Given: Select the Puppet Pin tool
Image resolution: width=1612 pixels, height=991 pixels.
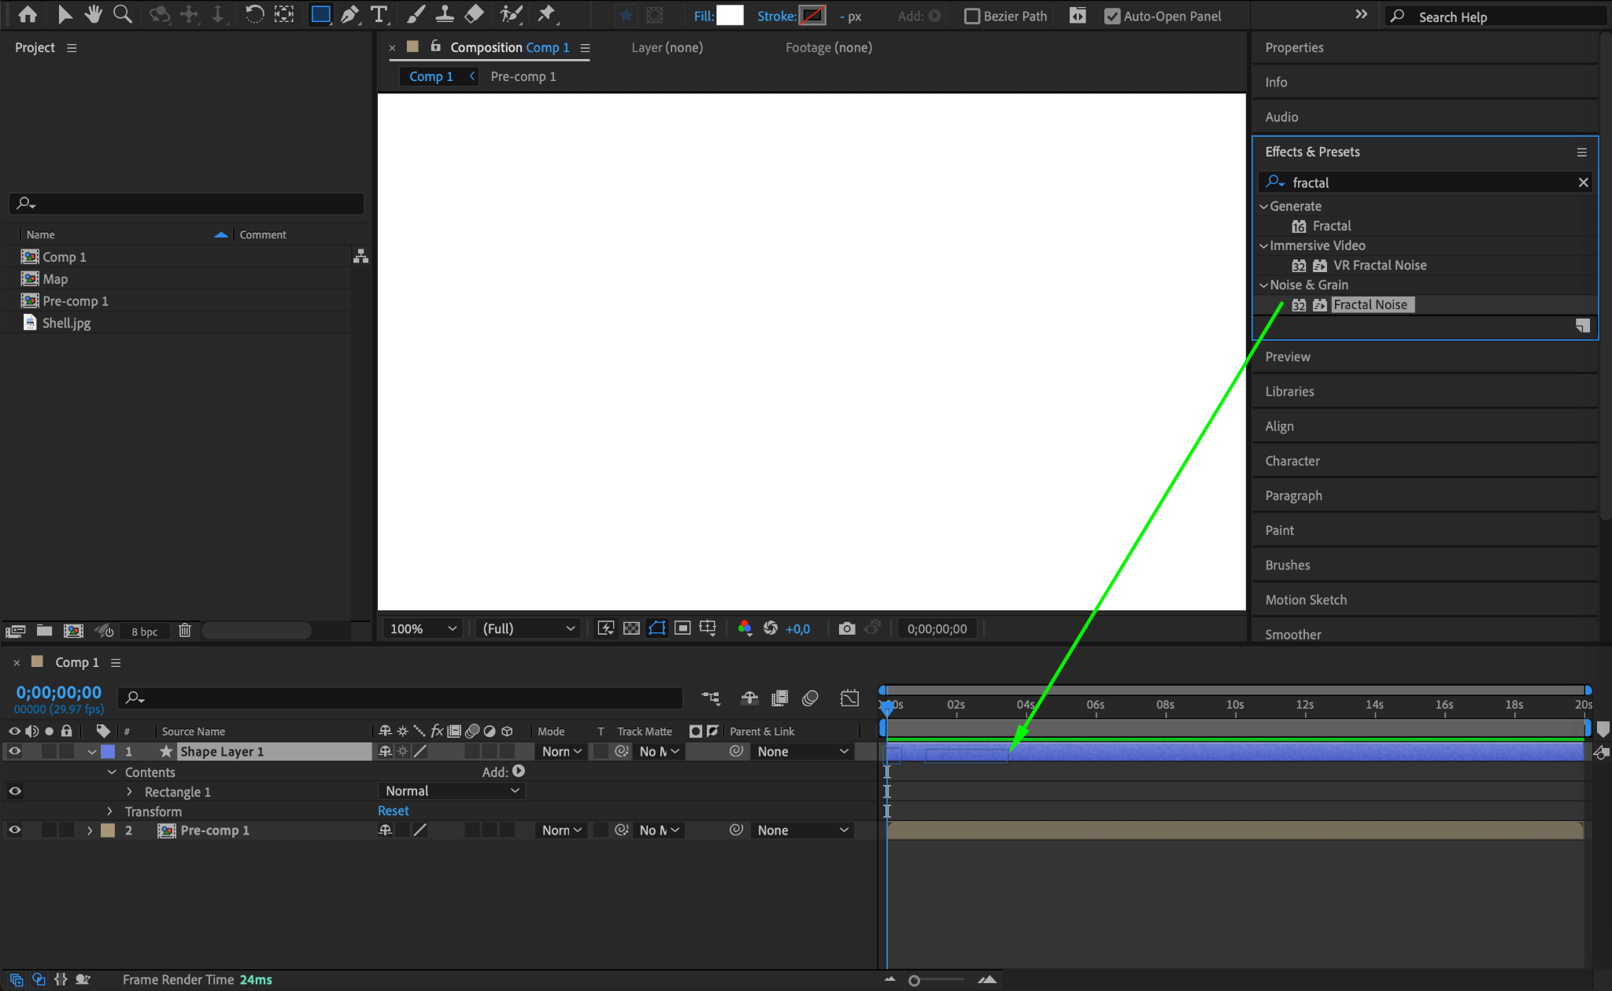Looking at the screenshot, I should point(546,14).
